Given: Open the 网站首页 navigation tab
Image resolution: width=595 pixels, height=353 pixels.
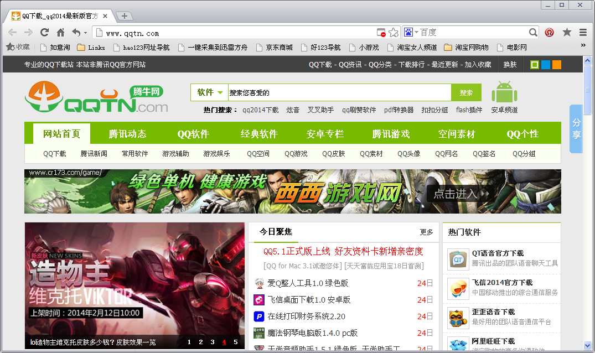Looking at the screenshot, I should (x=61, y=133).
